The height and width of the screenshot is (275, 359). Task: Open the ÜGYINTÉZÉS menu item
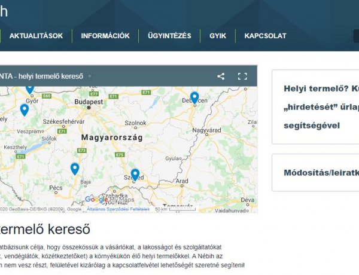click(x=169, y=36)
